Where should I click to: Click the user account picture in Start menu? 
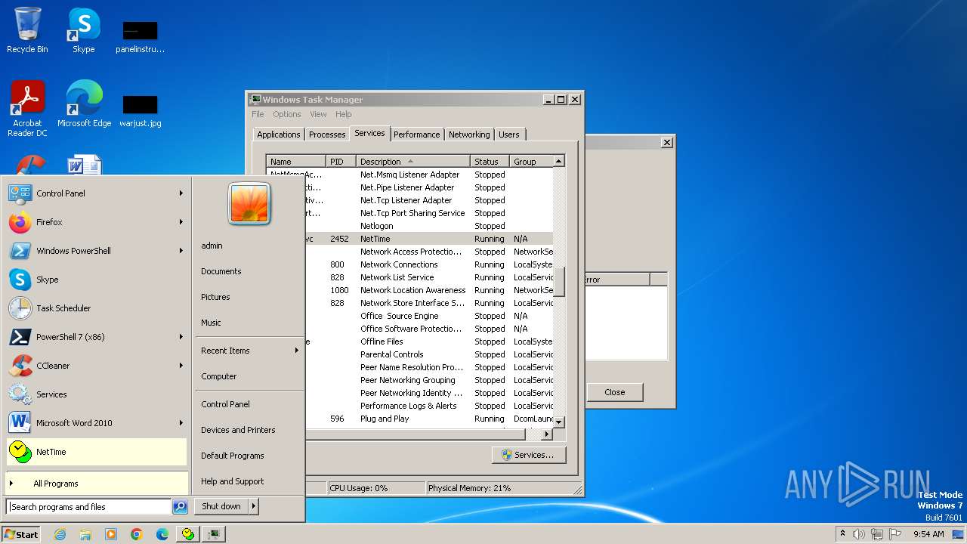pos(249,203)
